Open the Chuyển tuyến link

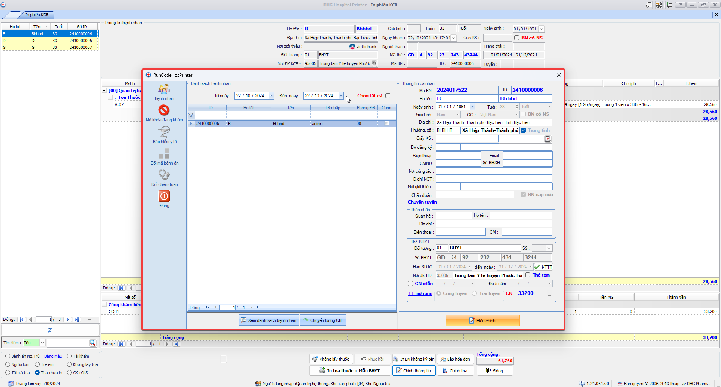coord(422,202)
